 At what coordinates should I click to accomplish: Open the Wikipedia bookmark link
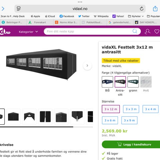coord(101,16)
